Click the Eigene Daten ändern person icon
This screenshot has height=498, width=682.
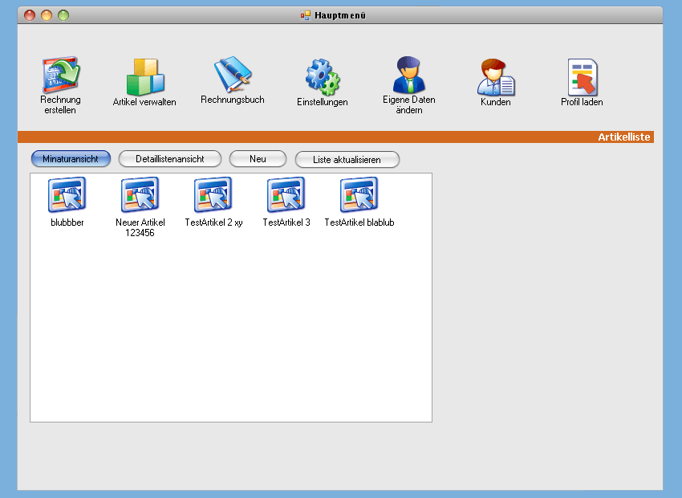point(409,75)
